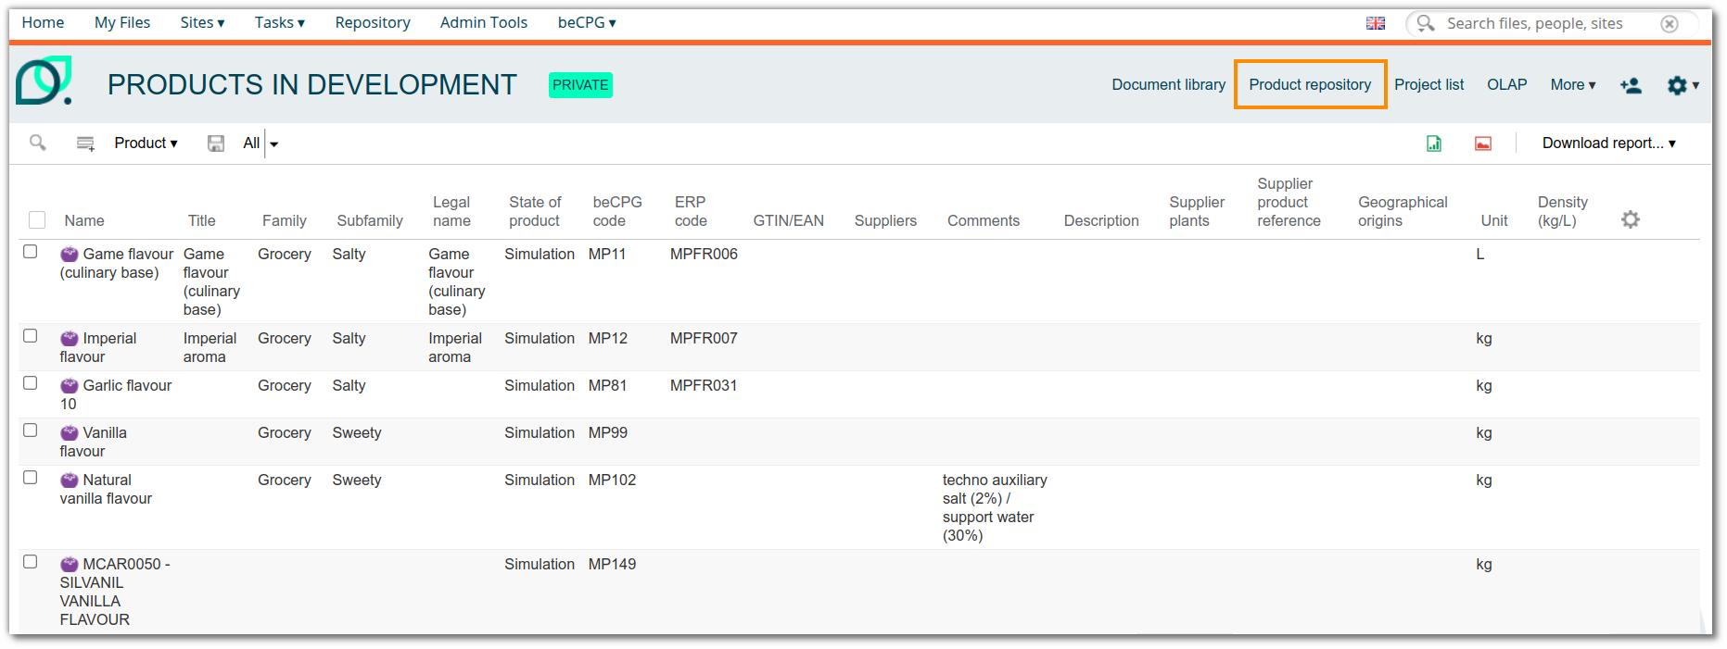
Task: Clear the search box with X icon
Action: (x=1670, y=24)
